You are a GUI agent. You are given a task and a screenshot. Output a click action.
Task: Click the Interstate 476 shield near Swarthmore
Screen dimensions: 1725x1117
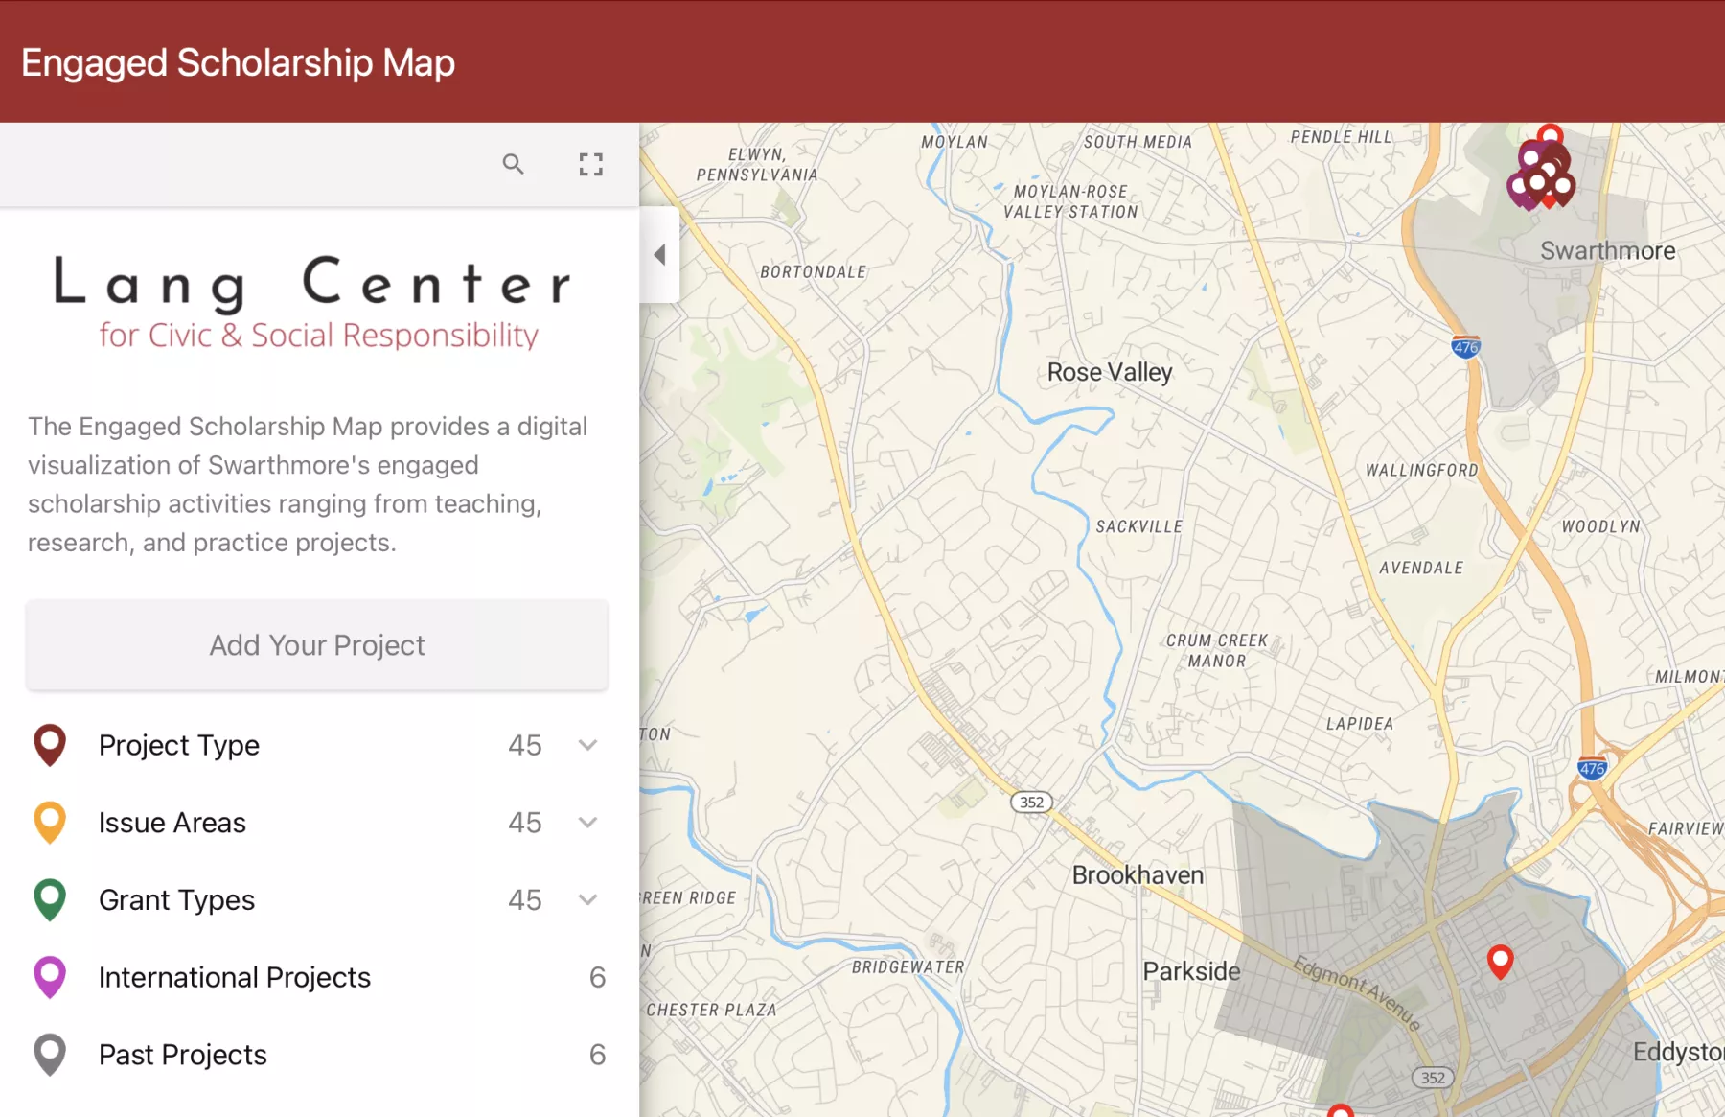(1465, 347)
